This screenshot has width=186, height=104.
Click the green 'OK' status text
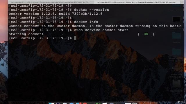(x=146, y=34)
